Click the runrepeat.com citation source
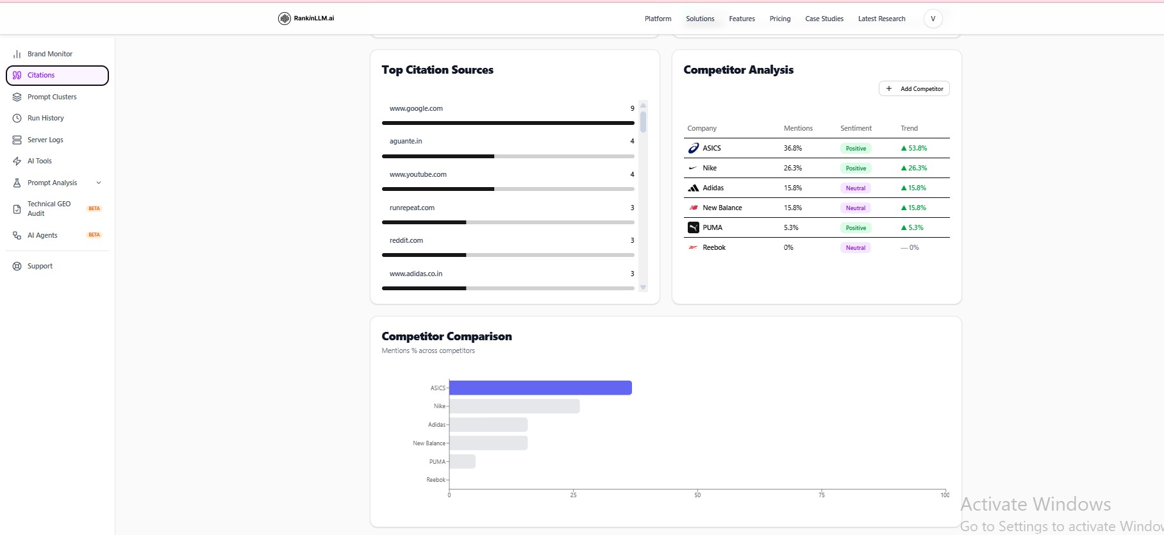 (412, 208)
